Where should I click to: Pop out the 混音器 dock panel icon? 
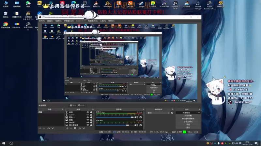(143, 109)
